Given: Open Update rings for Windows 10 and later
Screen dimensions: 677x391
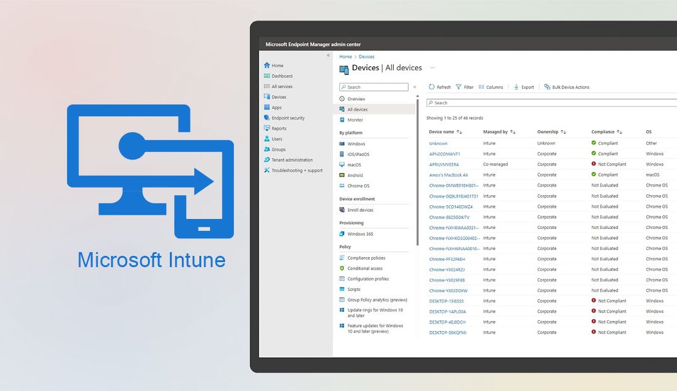Looking at the screenshot, I should (371, 313).
